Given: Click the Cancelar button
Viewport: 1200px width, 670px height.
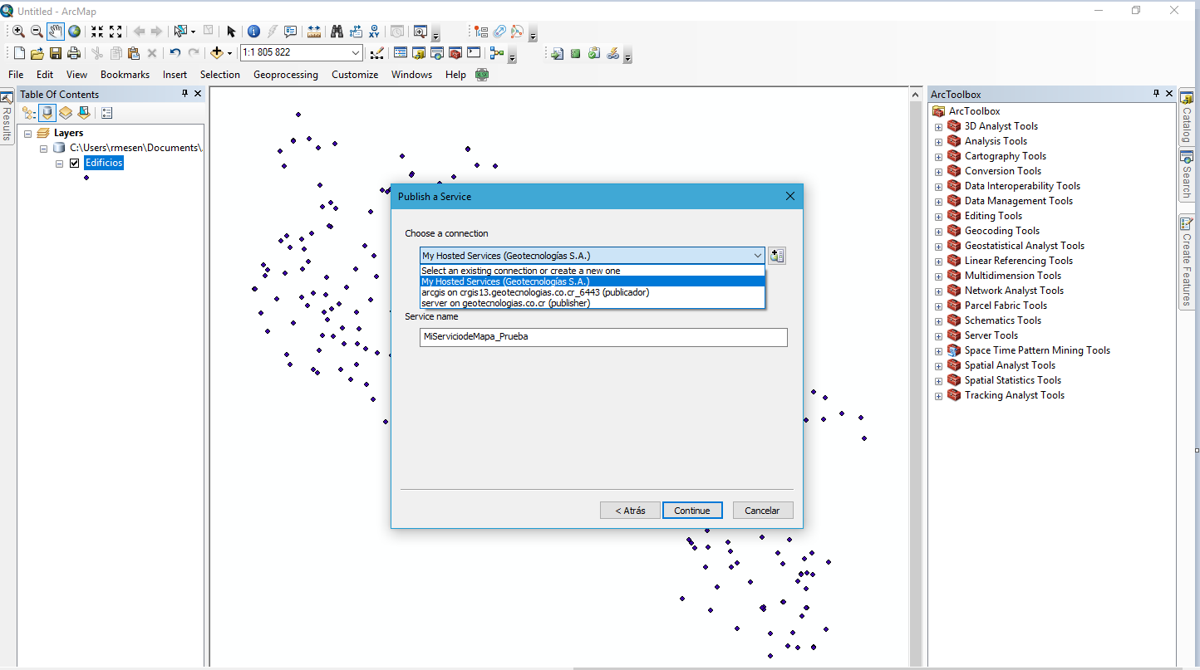Looking at the screenshot, I should point(763,510).
